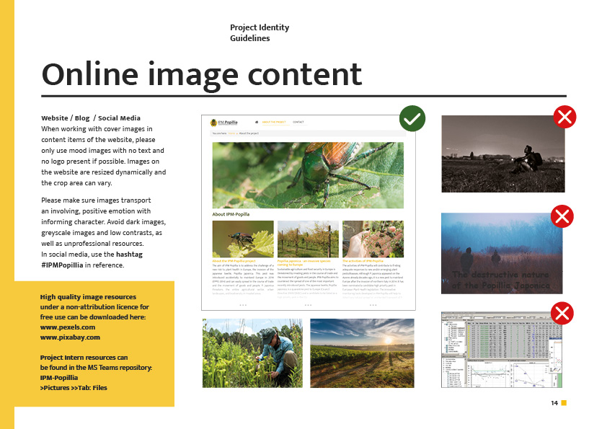Open the ABOUT THE PROJECT menu item

(x=274, y=123)
